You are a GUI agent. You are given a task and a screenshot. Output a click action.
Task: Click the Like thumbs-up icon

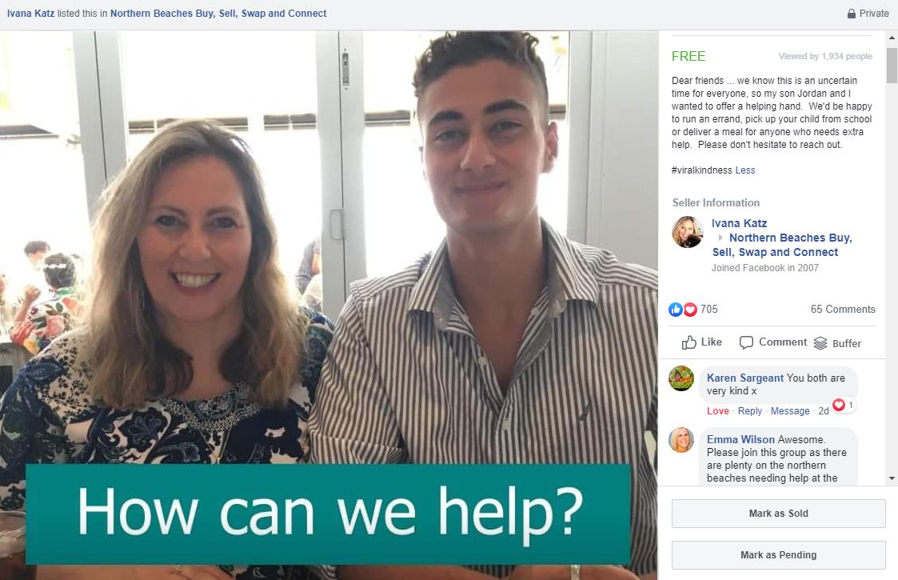pos(689,342)
